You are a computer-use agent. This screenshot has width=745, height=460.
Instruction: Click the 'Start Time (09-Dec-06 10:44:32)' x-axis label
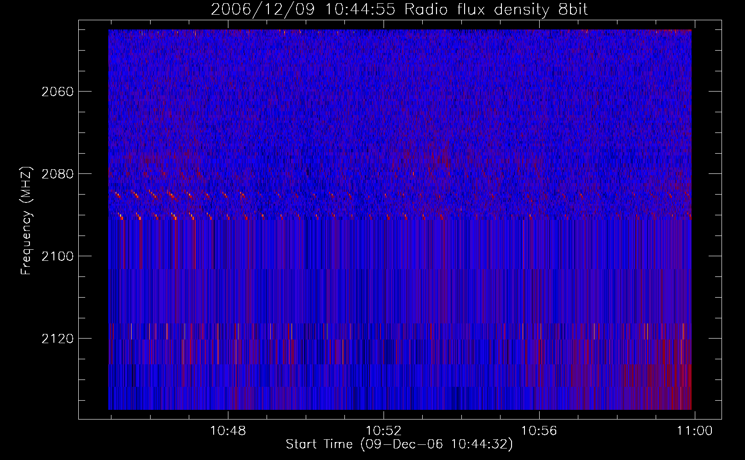click(399, 444)
